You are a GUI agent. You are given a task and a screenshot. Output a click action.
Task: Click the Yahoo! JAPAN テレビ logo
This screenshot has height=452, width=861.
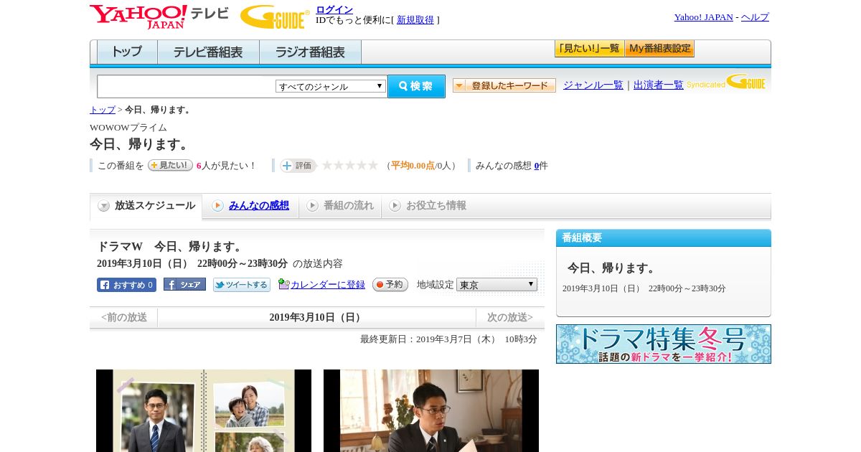(159, 16)
